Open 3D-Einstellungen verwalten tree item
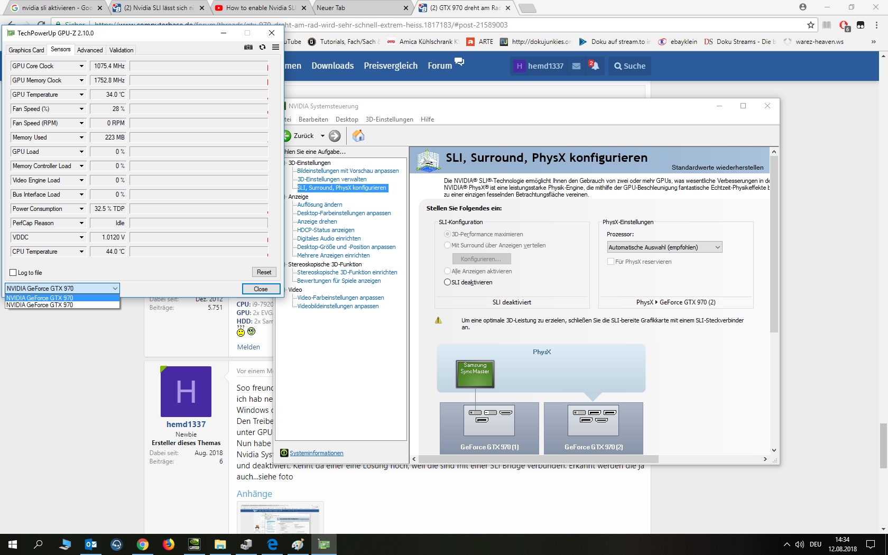888x555 pixels. click(331, 179)
